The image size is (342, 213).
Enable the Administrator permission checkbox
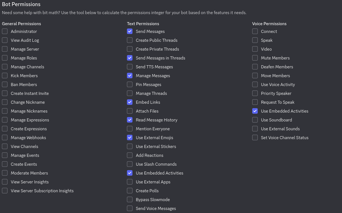(5, 31)
